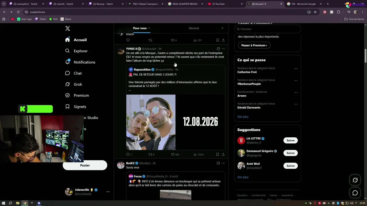367x206 pixels.
Task: Open the Catherine Frot trend
Action: click(x=247, y=72)
